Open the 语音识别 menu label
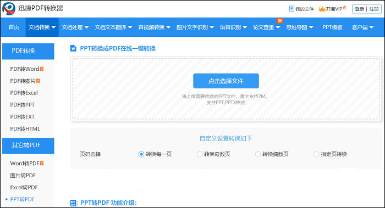The width and height of the screenshot is (385, 208). 230,27
